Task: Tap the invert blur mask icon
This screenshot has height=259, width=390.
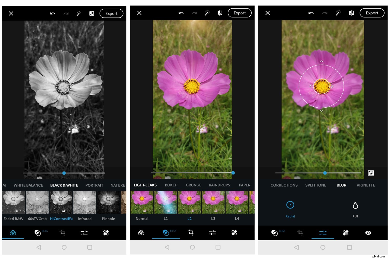Action: point(371,173)
